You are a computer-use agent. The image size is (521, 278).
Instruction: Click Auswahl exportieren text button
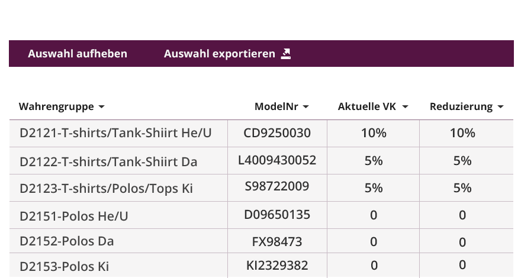coord(219,54)
